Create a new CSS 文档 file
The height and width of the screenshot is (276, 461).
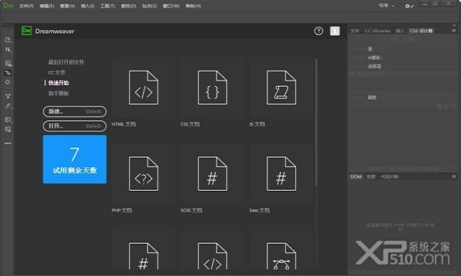[212, 87]
